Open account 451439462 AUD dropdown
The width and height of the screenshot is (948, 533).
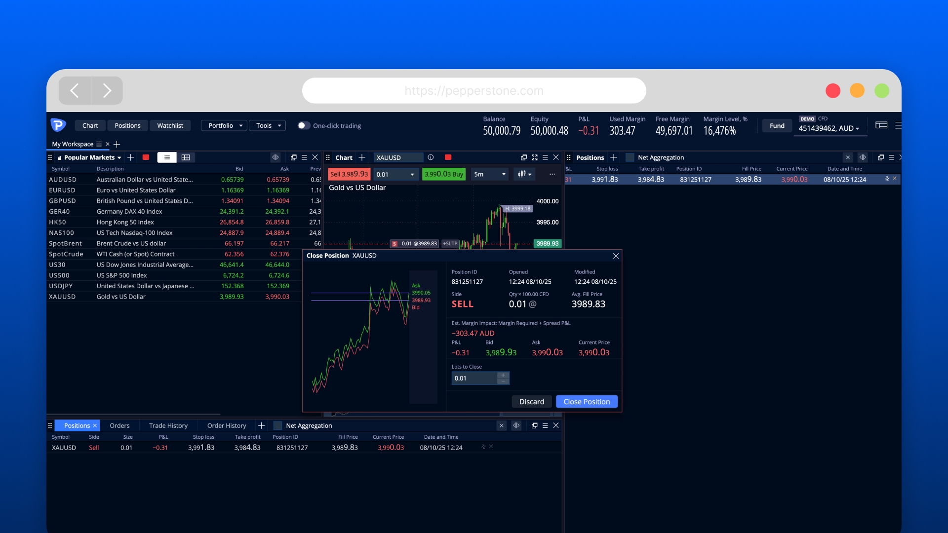829,128
